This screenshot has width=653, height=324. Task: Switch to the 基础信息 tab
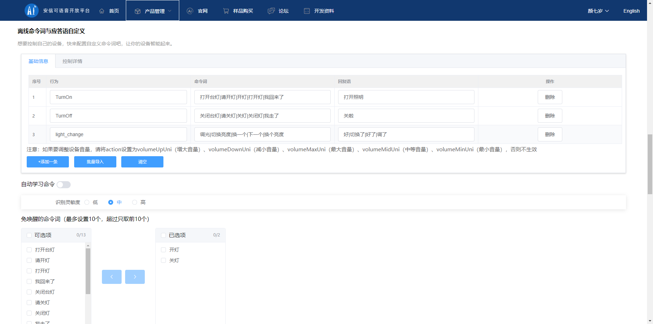pyautogui.click(x=38, y=61)
